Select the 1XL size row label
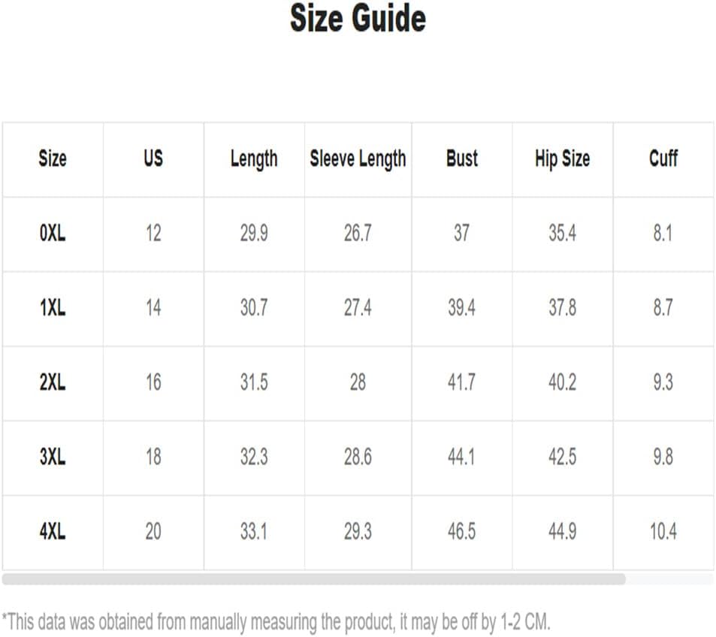Screen dimensions: 716x637 (53, 308)
